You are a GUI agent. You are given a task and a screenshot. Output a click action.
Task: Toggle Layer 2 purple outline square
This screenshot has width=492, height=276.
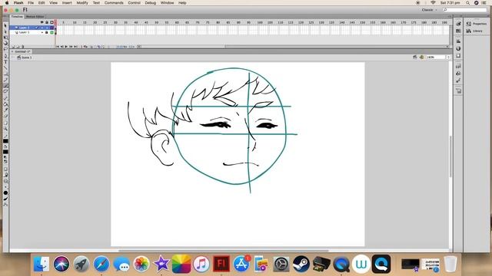tap(52, 28)
